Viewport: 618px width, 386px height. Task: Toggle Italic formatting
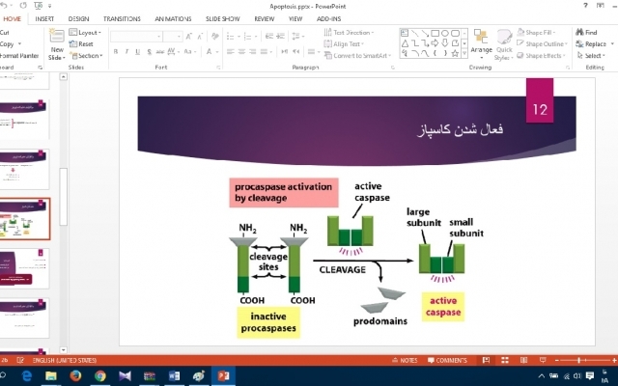pos(126,51)
